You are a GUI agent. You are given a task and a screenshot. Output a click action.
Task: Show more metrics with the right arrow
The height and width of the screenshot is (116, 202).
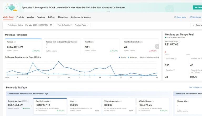pos(157,46)
